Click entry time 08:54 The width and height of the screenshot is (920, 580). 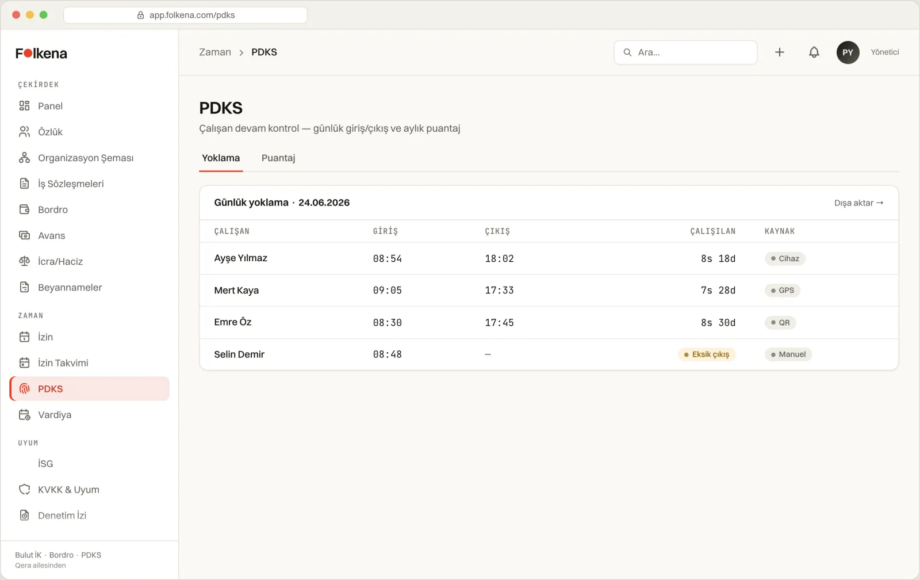[x=388, y=259]
